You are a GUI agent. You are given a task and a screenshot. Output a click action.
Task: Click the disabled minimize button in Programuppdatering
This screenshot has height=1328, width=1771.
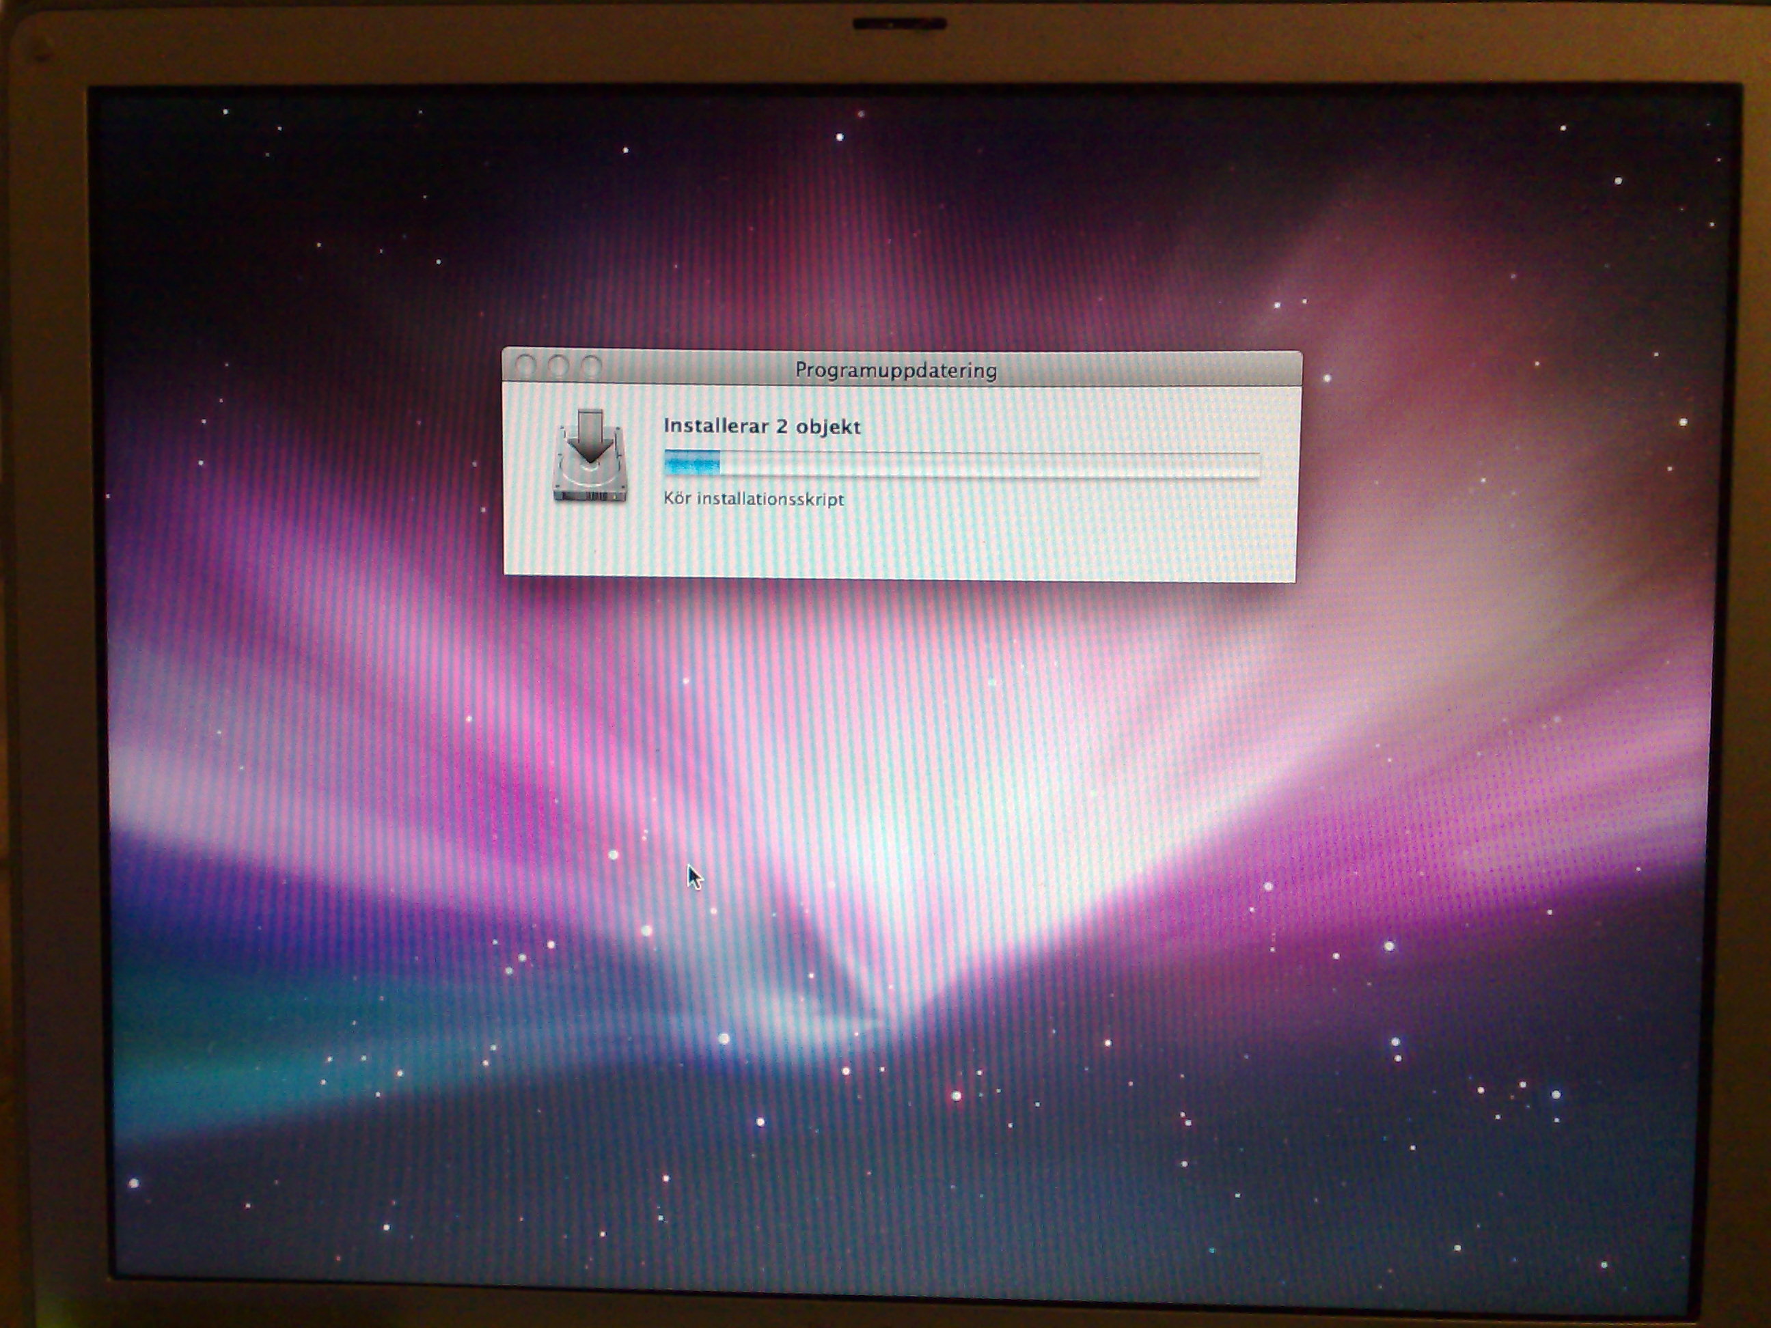pyautogui.click(x=558, y=367)
